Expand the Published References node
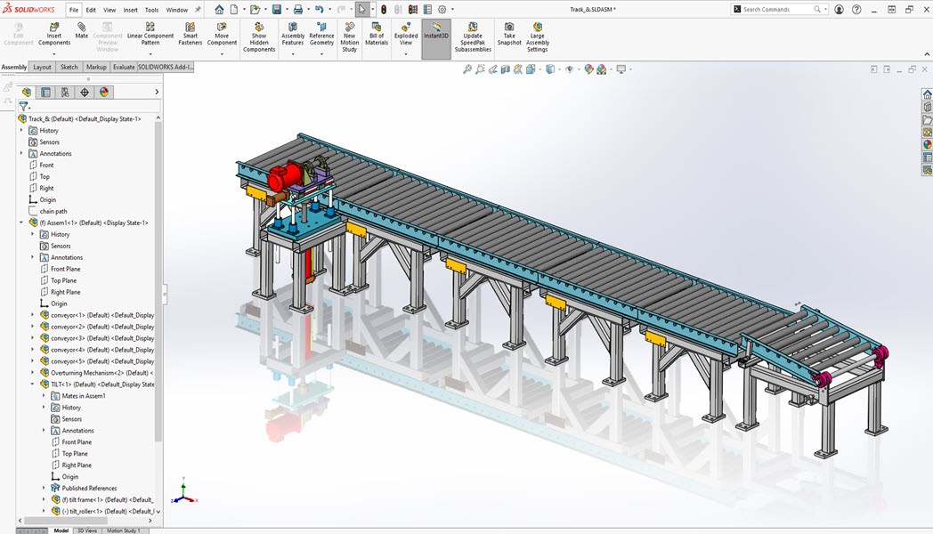The height and width of the screenshot is (534, 933). click(44, 488)
